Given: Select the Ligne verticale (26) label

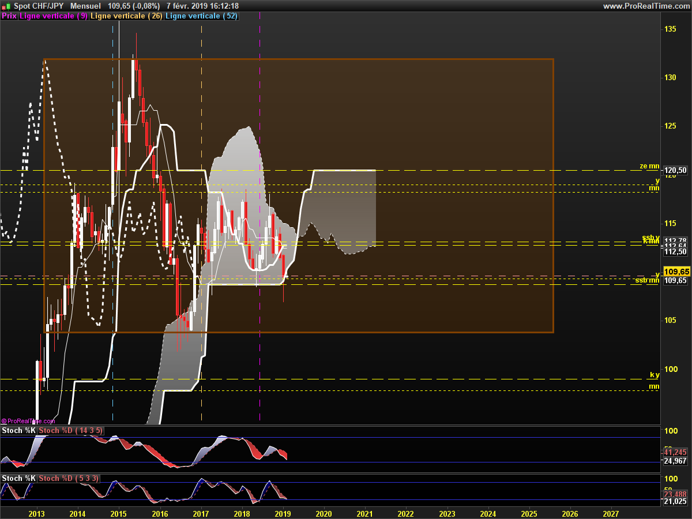Looking at the screenshot, I should 127,16.
